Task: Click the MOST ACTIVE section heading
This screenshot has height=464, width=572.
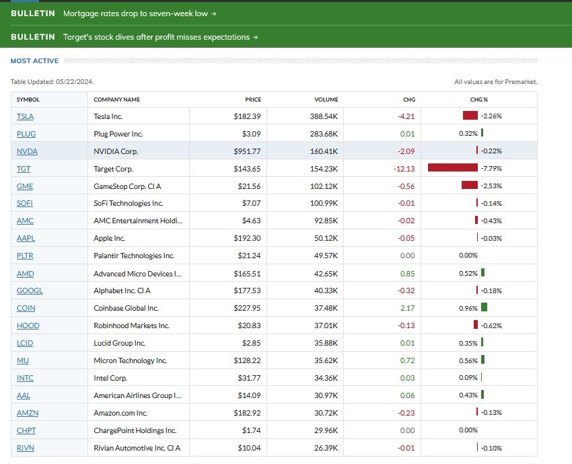Action: pos(34,61)
